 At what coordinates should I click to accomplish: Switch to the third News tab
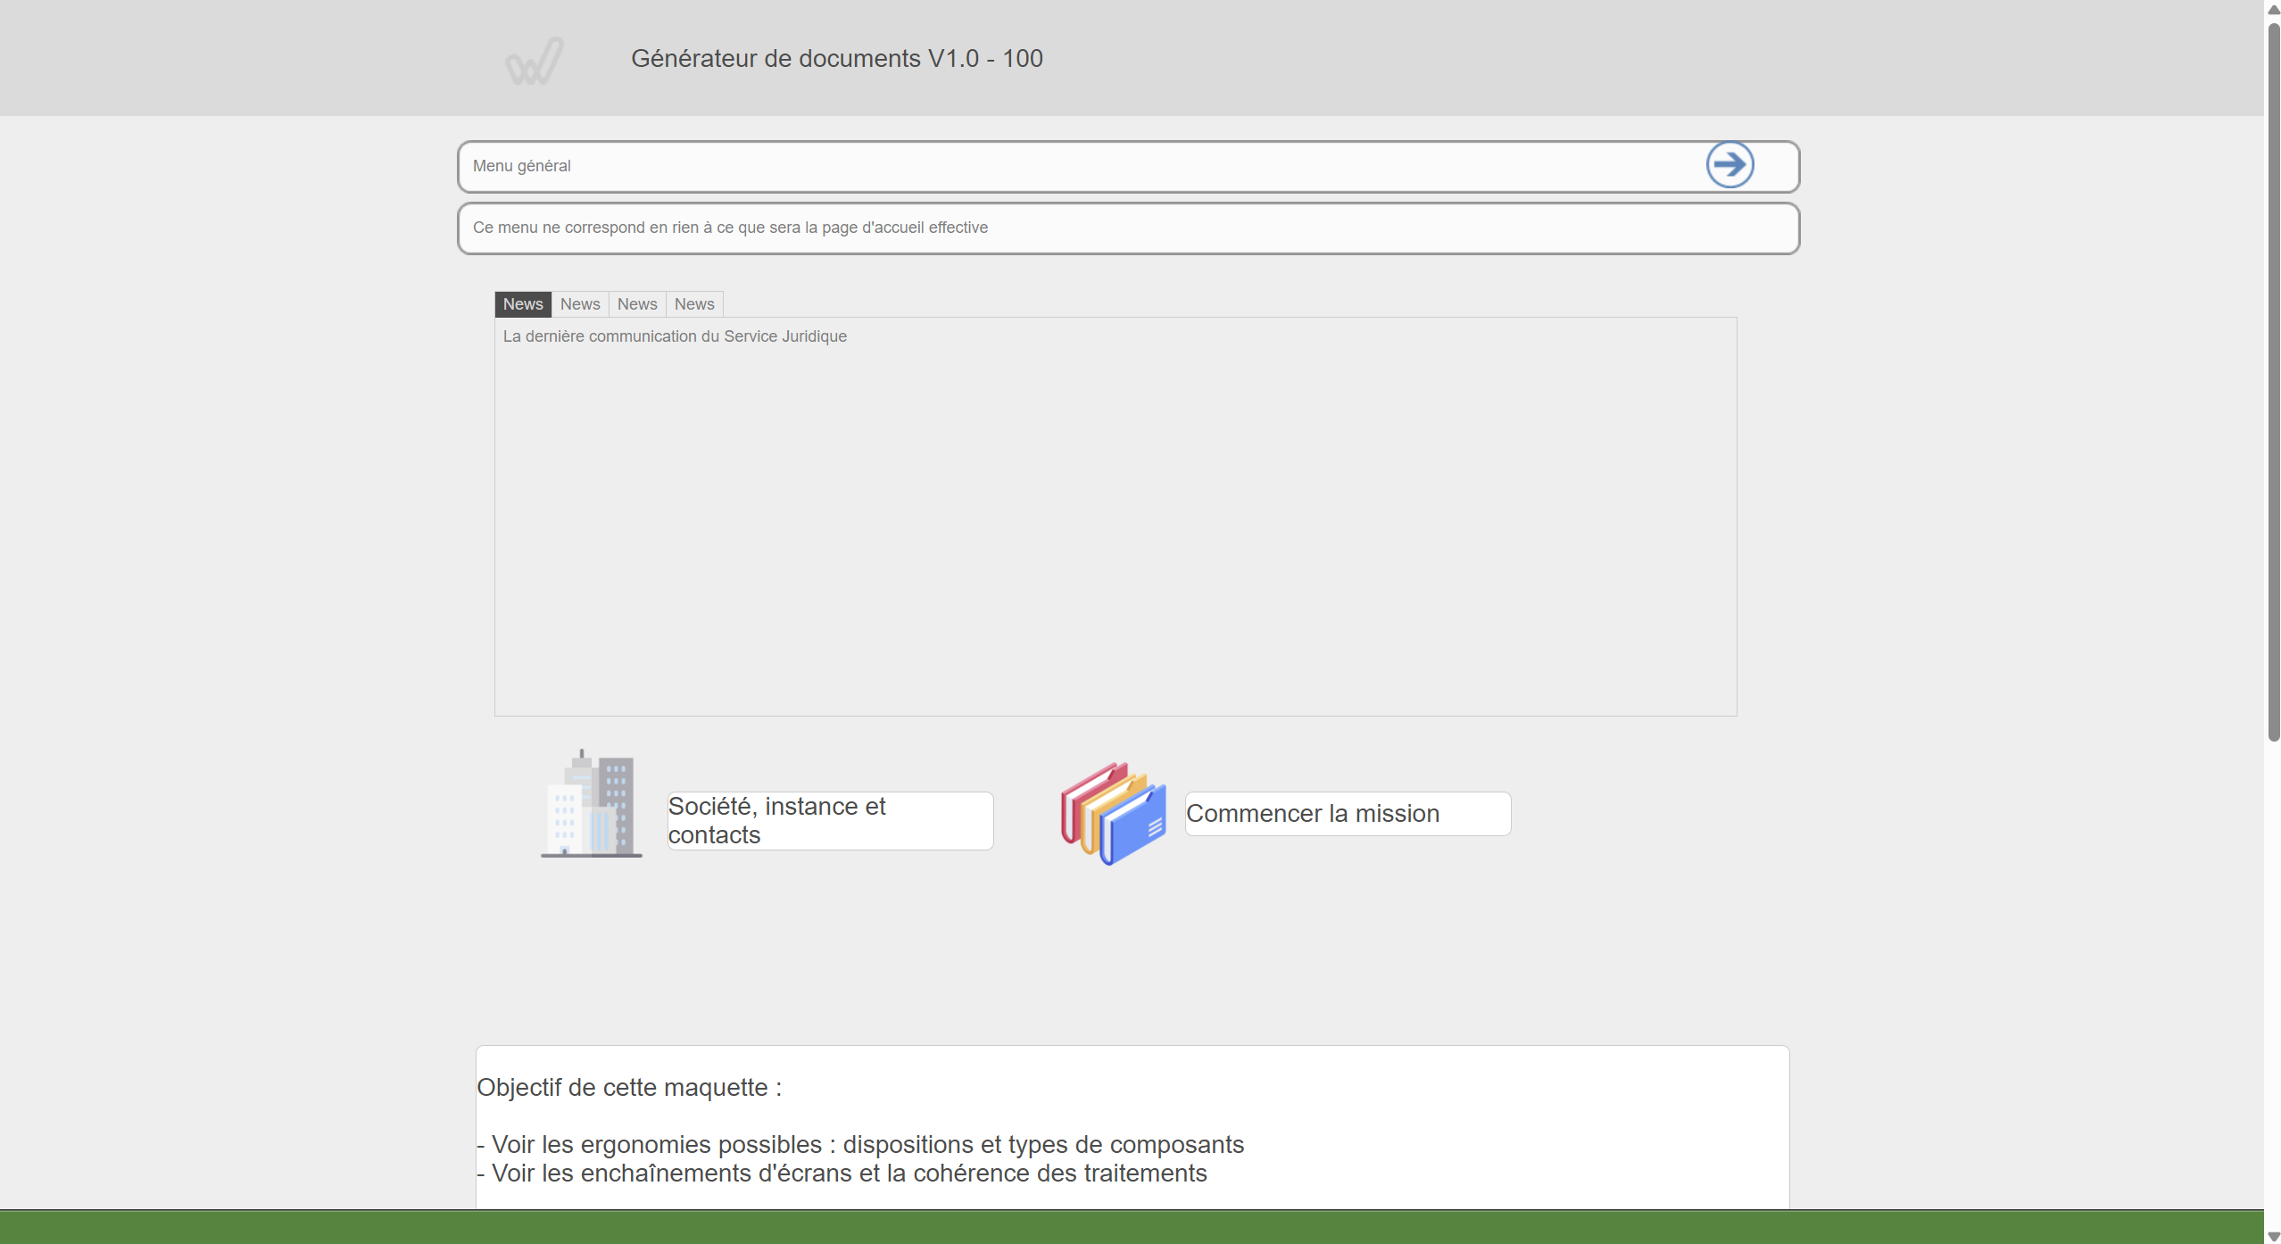click(x=637, y=304)
